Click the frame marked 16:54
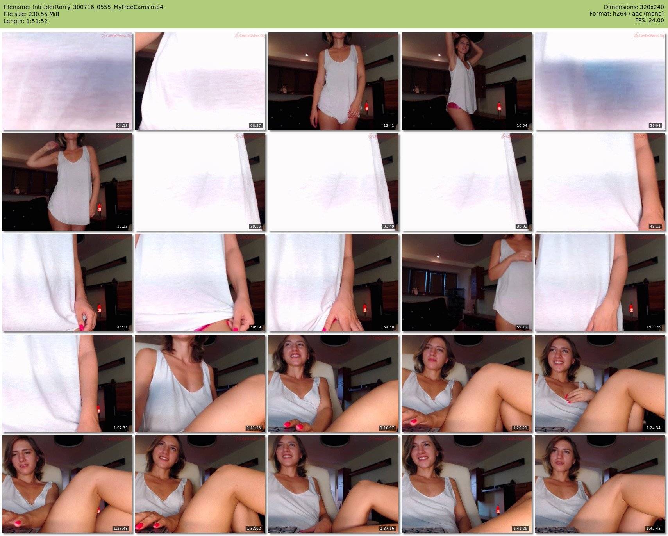 tap(466, 81)
